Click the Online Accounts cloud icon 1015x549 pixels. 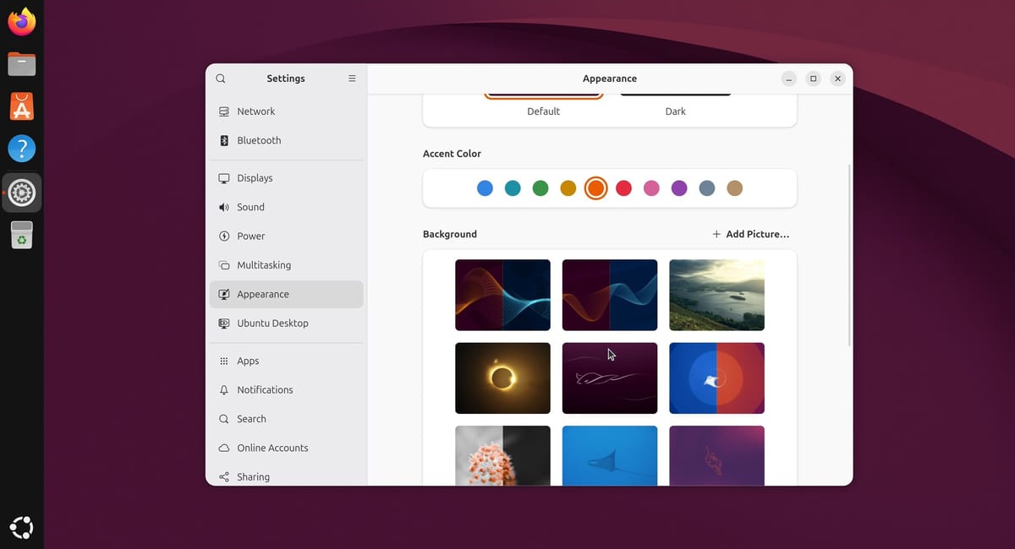pyautogui.click(x=224, y=448)
